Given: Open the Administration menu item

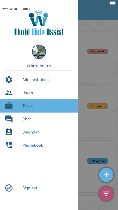Looking at the screenshot, I should [x=39, y=80].
